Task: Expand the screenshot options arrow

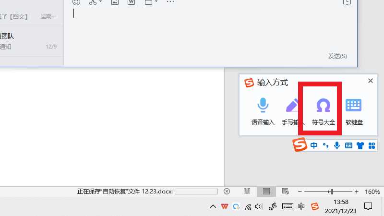Action: (x=100, y=1)
